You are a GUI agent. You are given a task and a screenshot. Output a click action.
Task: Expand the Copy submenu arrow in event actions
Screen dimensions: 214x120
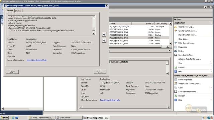(x=211, y=88)
